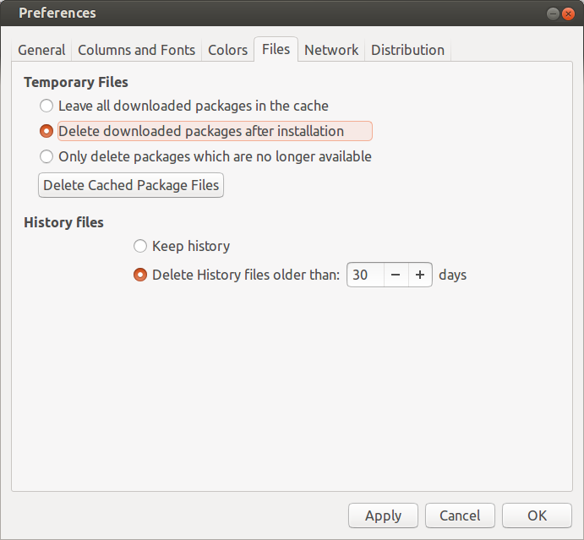Minimize the Preferences window

click(553, 14)
